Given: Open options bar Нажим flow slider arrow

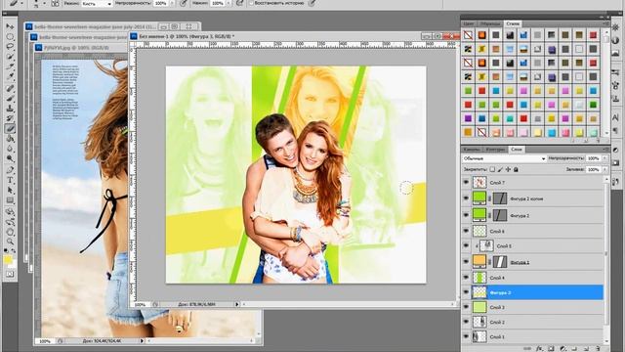Looking at the screenshot, I should 229,3.
